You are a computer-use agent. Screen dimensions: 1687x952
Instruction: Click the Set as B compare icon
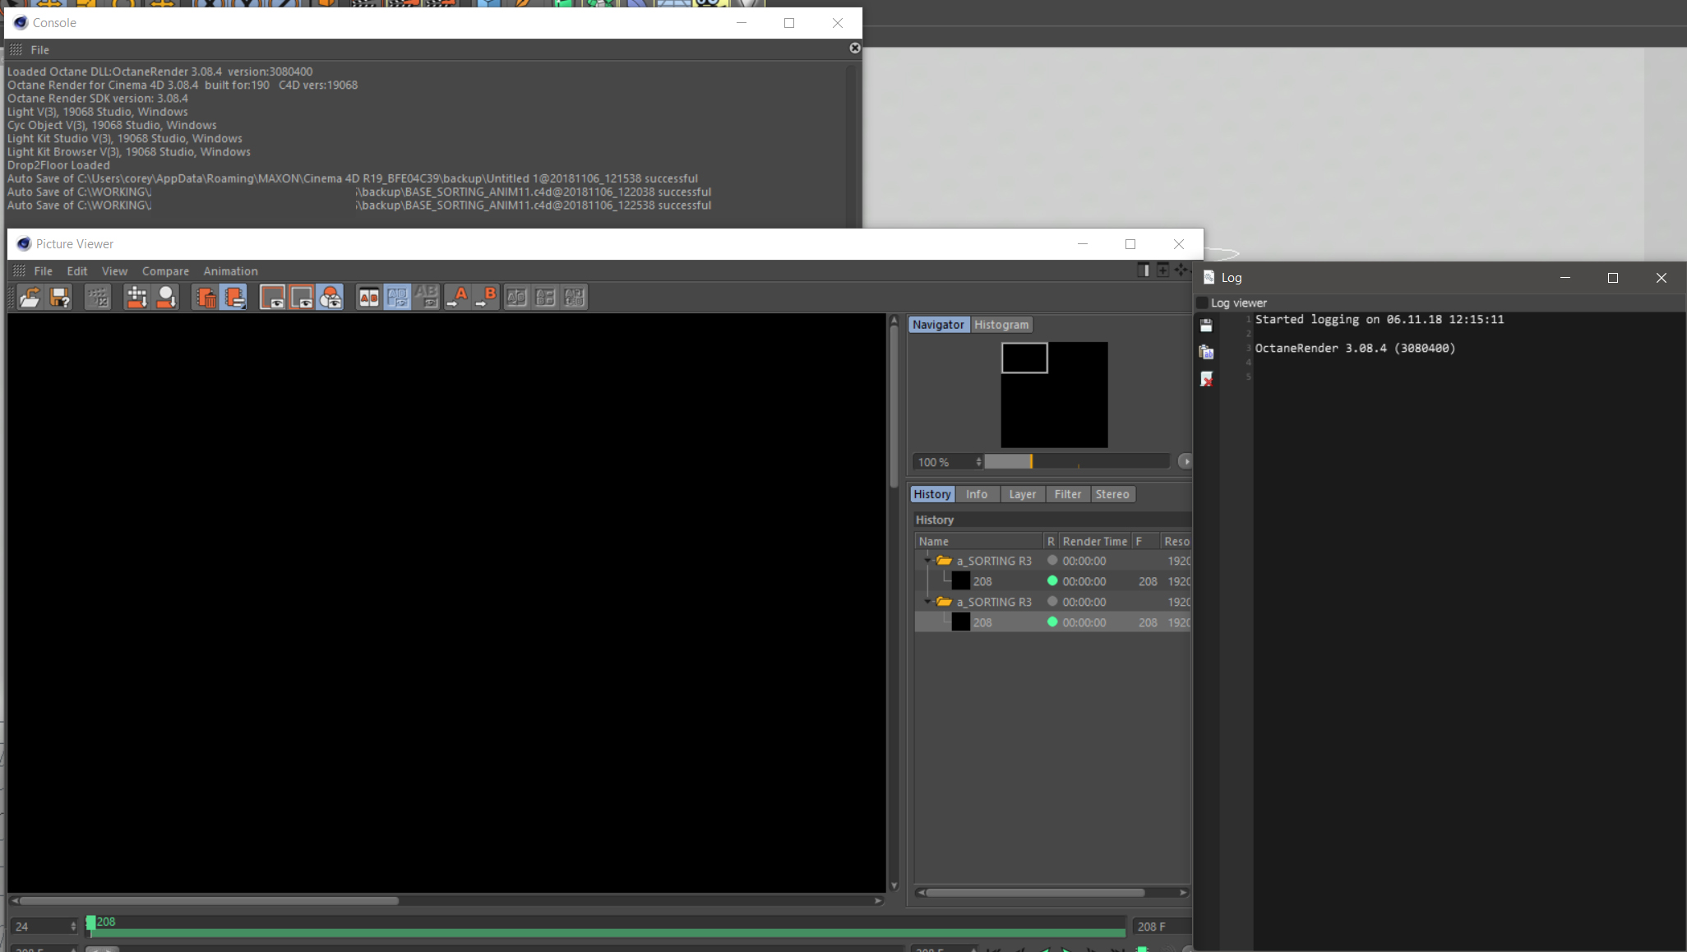click(487, 298)
